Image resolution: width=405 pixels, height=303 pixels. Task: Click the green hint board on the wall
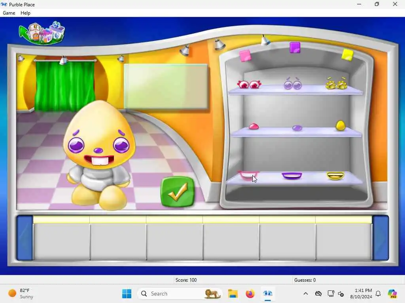[166, 86]
